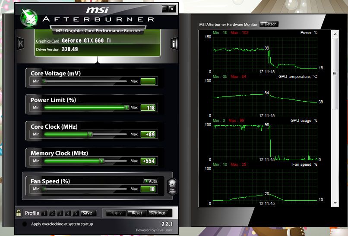The height and width of the screenshot is (236, 348).
Task: Click the padlock profile lock icon
Action: click(x=19, y=213)
